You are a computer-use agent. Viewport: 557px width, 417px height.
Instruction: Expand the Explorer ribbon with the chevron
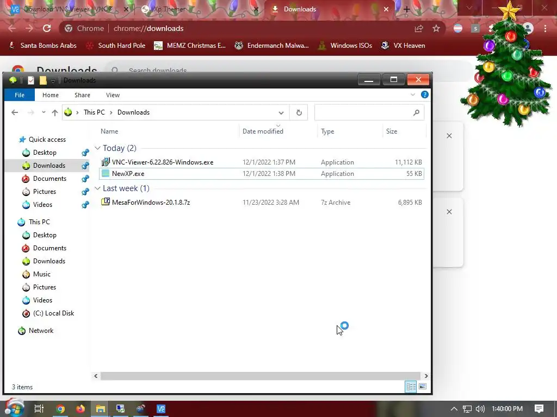[x=413, y=94]
